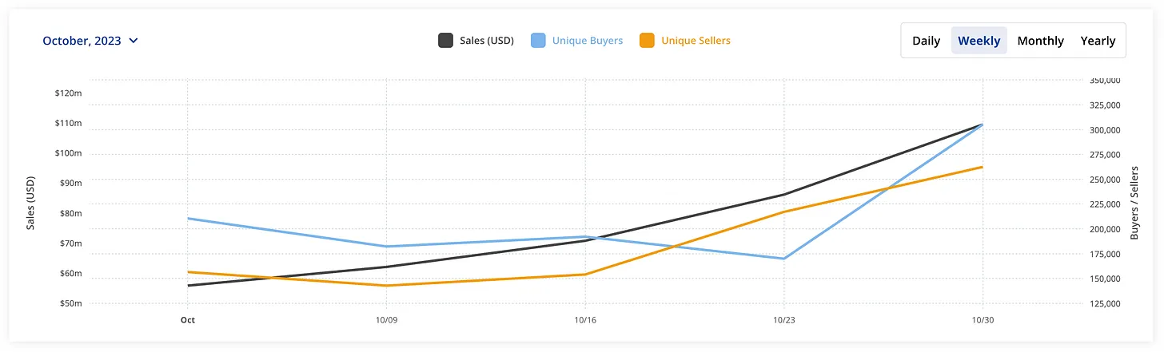Toggle the Unique Buyers series label
This screenshot has height=352, width=1164.
pos(587,41)
